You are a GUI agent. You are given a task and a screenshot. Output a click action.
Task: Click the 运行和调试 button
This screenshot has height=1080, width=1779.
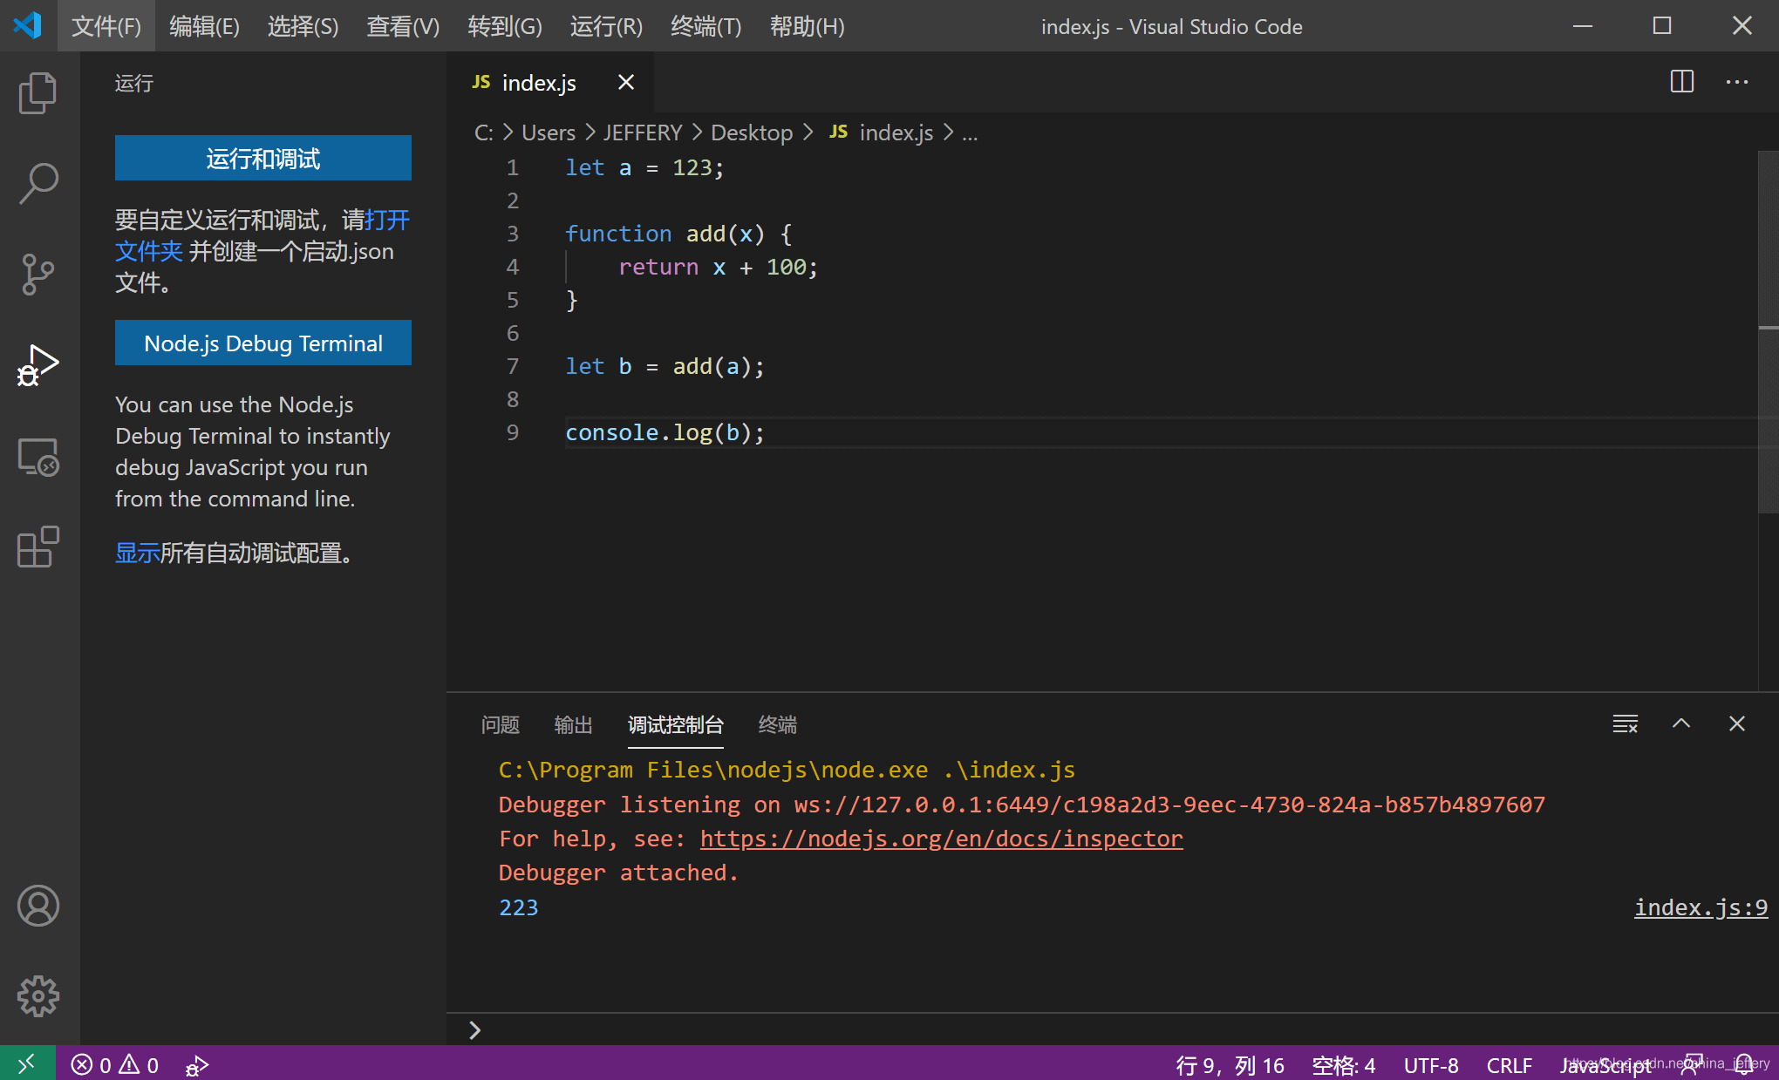(x=262, y=158)
